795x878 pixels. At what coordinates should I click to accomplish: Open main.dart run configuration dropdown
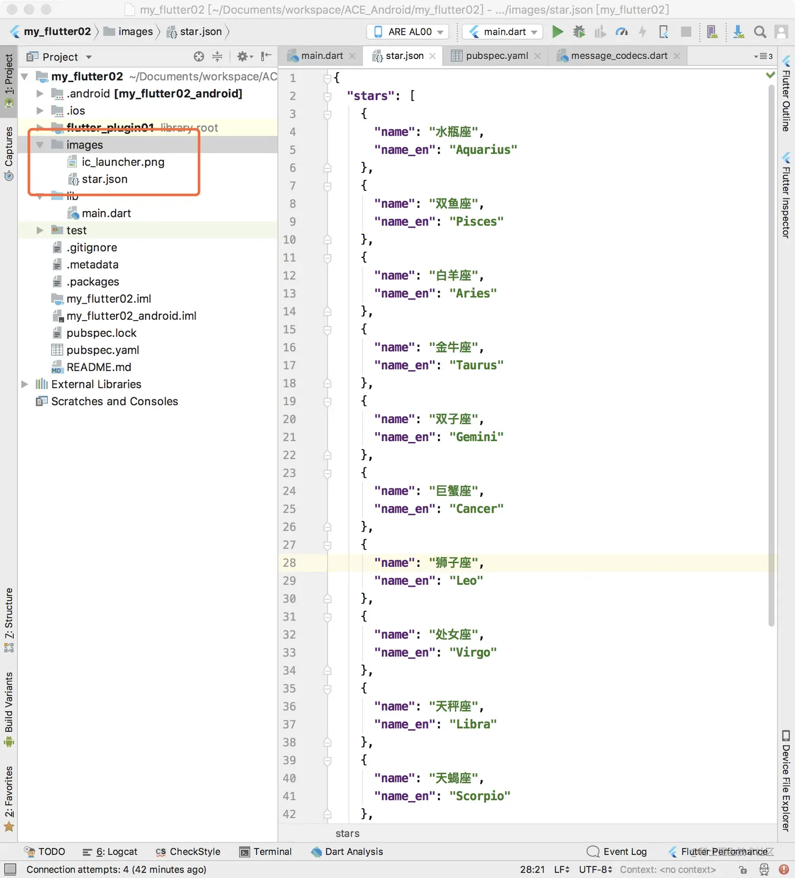tap(503, 32)
